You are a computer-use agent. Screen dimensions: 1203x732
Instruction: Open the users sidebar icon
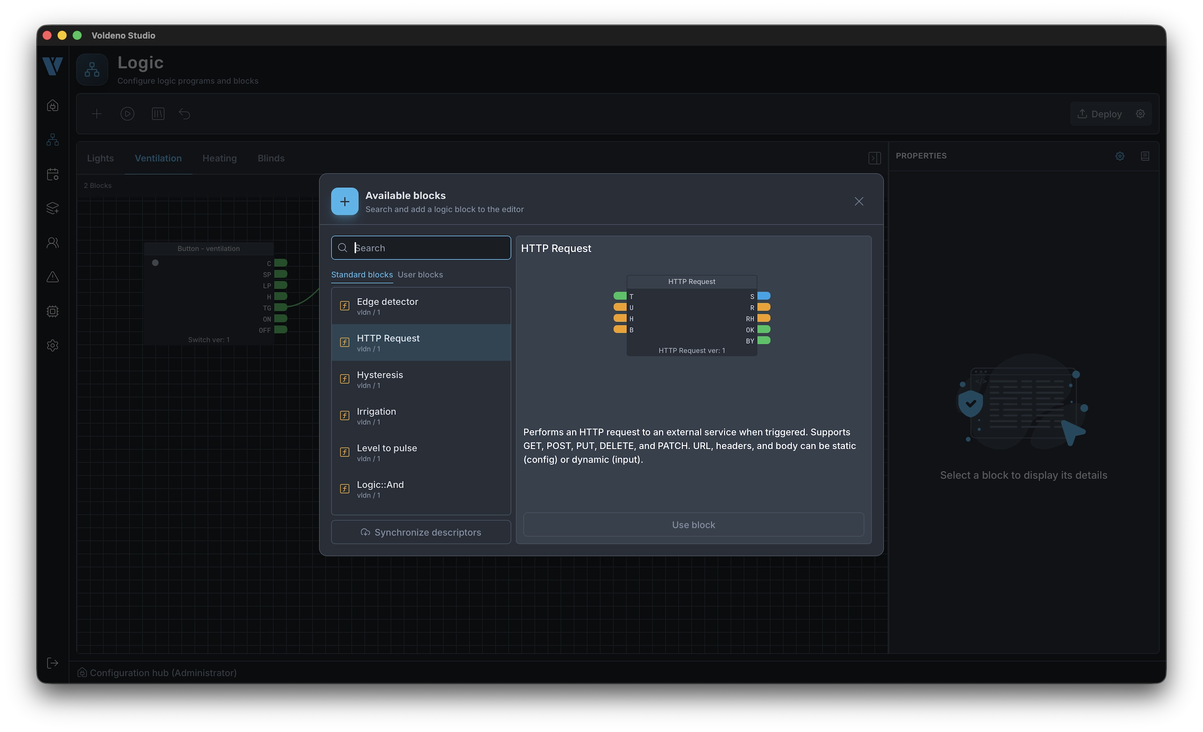[53, 243]
